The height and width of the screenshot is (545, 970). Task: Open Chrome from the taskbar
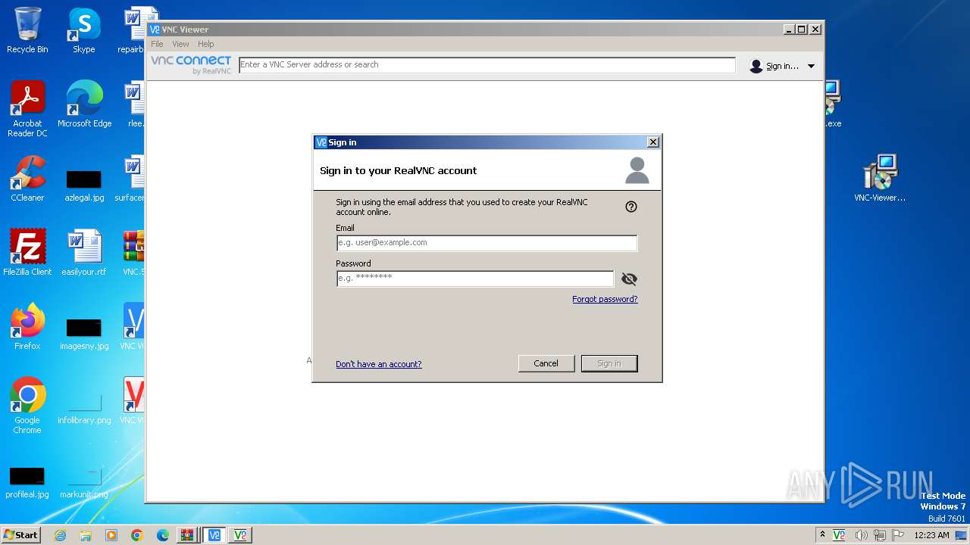click(x=137, y=535)
